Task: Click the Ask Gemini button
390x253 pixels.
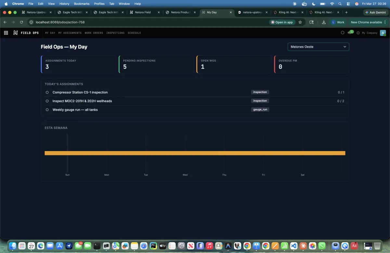Action: click(x=375, y=12)
